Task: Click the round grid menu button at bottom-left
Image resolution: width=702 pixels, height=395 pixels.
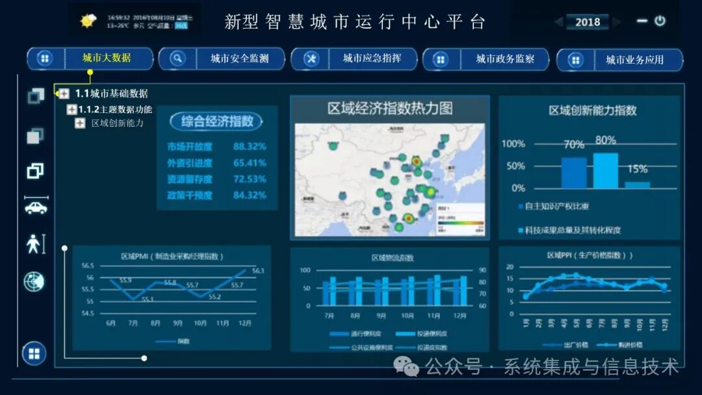Action: click(x=34, y=353)
